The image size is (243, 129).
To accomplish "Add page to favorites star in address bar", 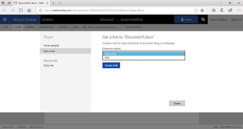I will (x=202, y=10).
